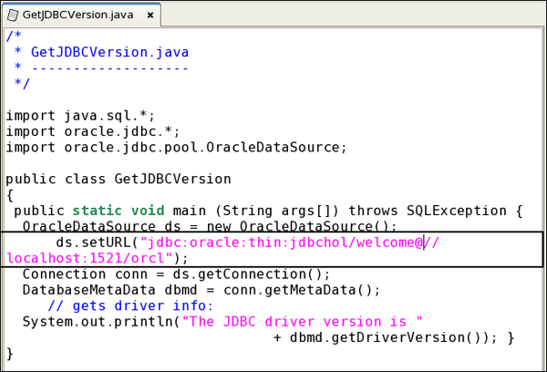Viewport: 547px width, 372px height.
Task: Click the 'OracleDataSource ds = new OracleDataSource();' line
Action: tap(210, 226)
